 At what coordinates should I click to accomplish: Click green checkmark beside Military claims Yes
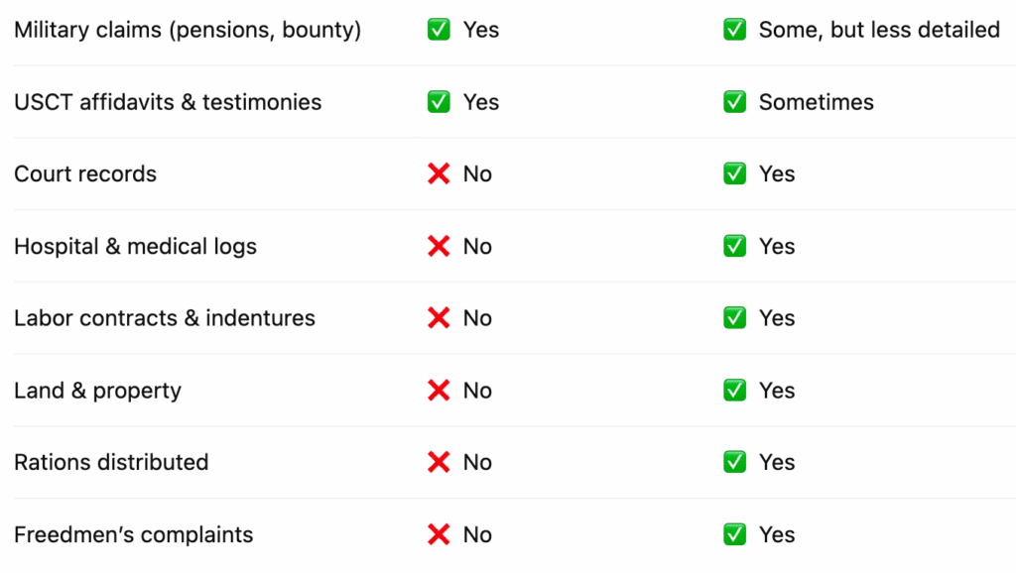click(x=439, y=30)
